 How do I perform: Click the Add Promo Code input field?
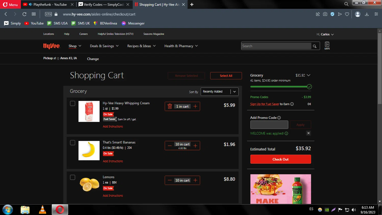pyautogui.click(x=269, y=125)
